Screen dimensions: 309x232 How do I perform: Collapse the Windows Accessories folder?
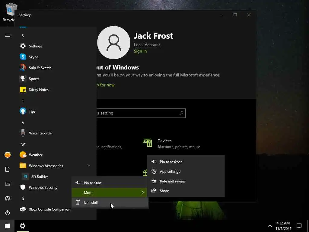click(89, 166)
